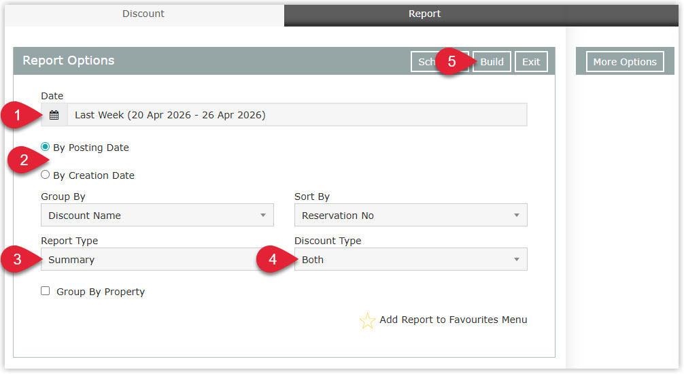The width and height of the screenshot is (684, 374).
Task: Open the date calendar picker icon
Action: tap(54, 115)
